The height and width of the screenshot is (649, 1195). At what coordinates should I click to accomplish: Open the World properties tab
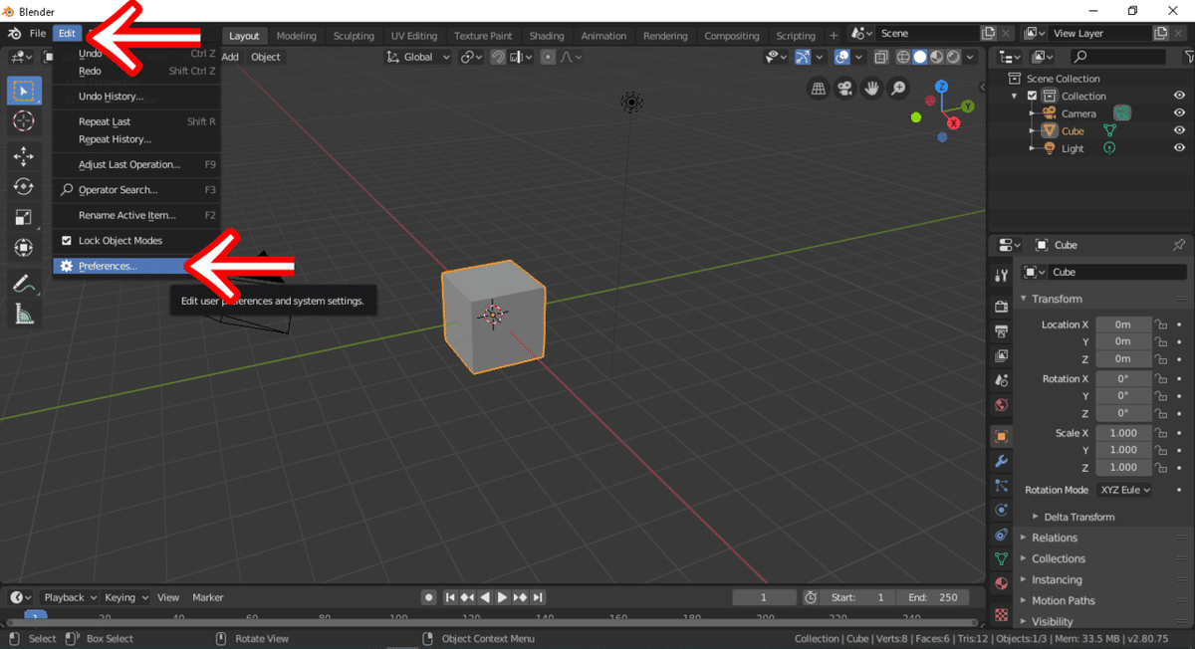(1001, 405)
